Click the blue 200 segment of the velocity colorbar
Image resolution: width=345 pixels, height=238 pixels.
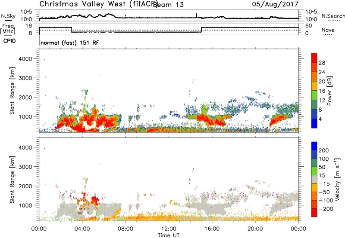314,146
